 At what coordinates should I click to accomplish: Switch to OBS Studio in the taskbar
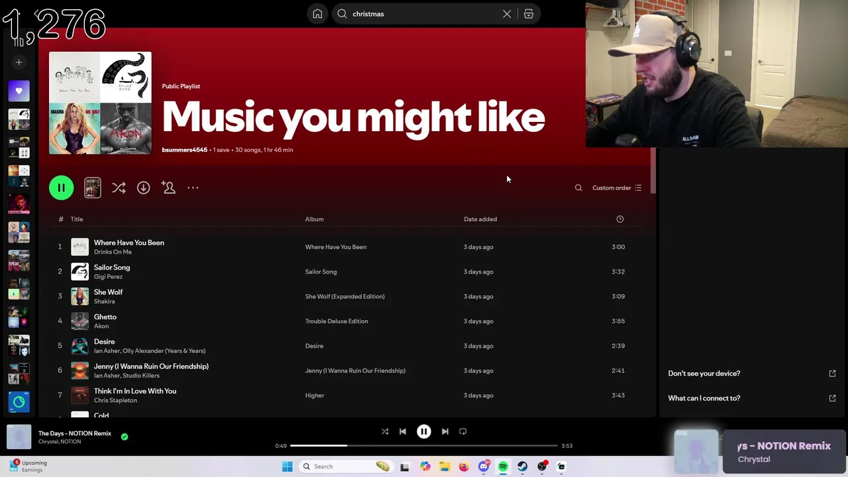pos(542,466)
